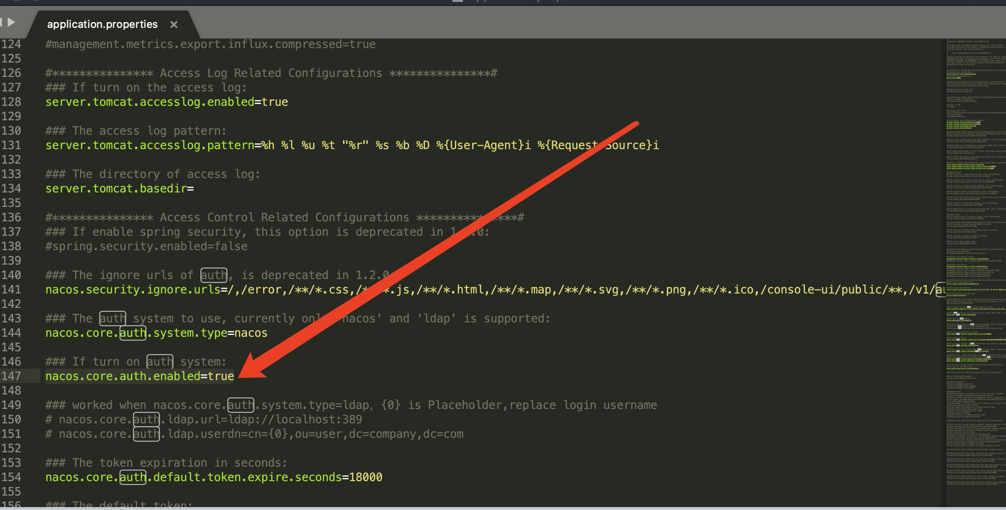
Task: Click the 'The ignore urls of auth' comment
Action: (x=220, y=275)
